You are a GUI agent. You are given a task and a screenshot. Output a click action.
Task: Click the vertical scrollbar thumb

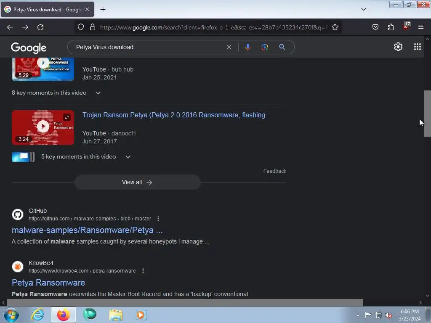click(x=427, y=114)
